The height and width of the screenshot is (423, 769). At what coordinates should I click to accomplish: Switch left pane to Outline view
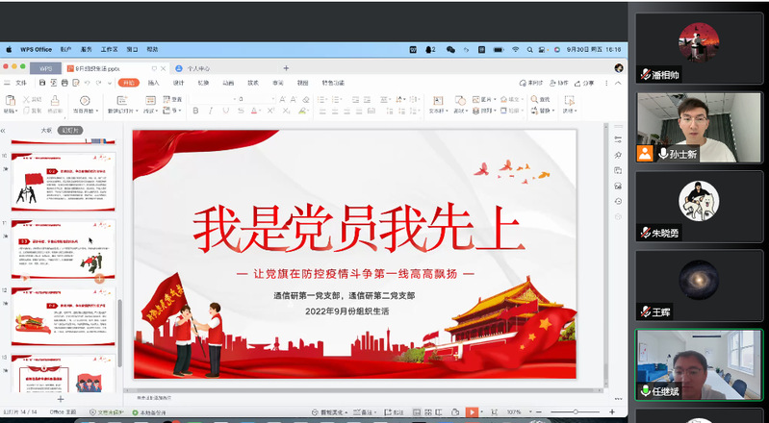(x=45, y=129)
